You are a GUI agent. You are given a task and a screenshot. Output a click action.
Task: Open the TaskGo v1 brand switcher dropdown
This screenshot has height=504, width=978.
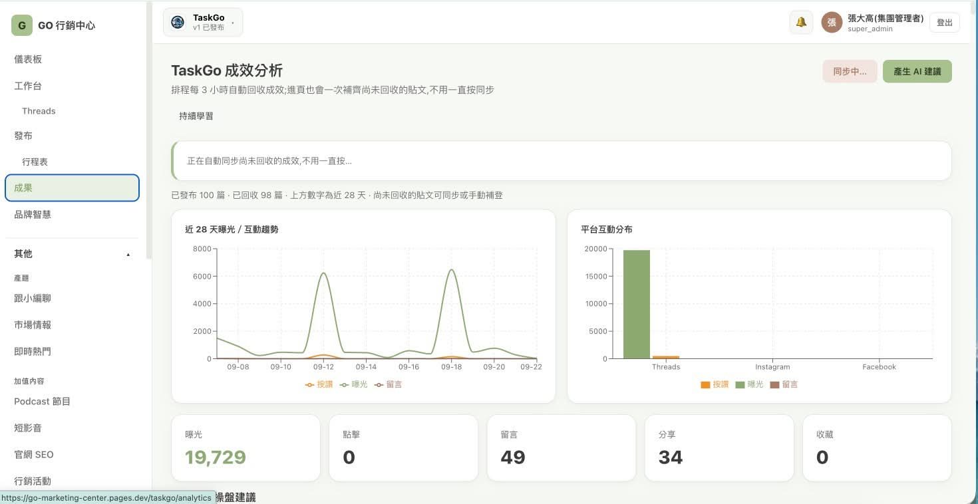point(203,22)
